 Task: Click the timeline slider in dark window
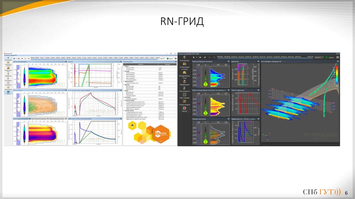[x=265, y=59]
